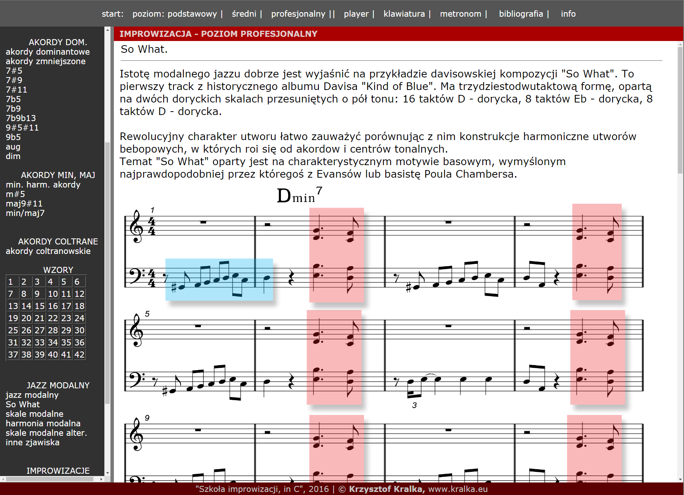684x495 pixels.
Task: Open the 7b9 chord page
Action: [13, 109]
